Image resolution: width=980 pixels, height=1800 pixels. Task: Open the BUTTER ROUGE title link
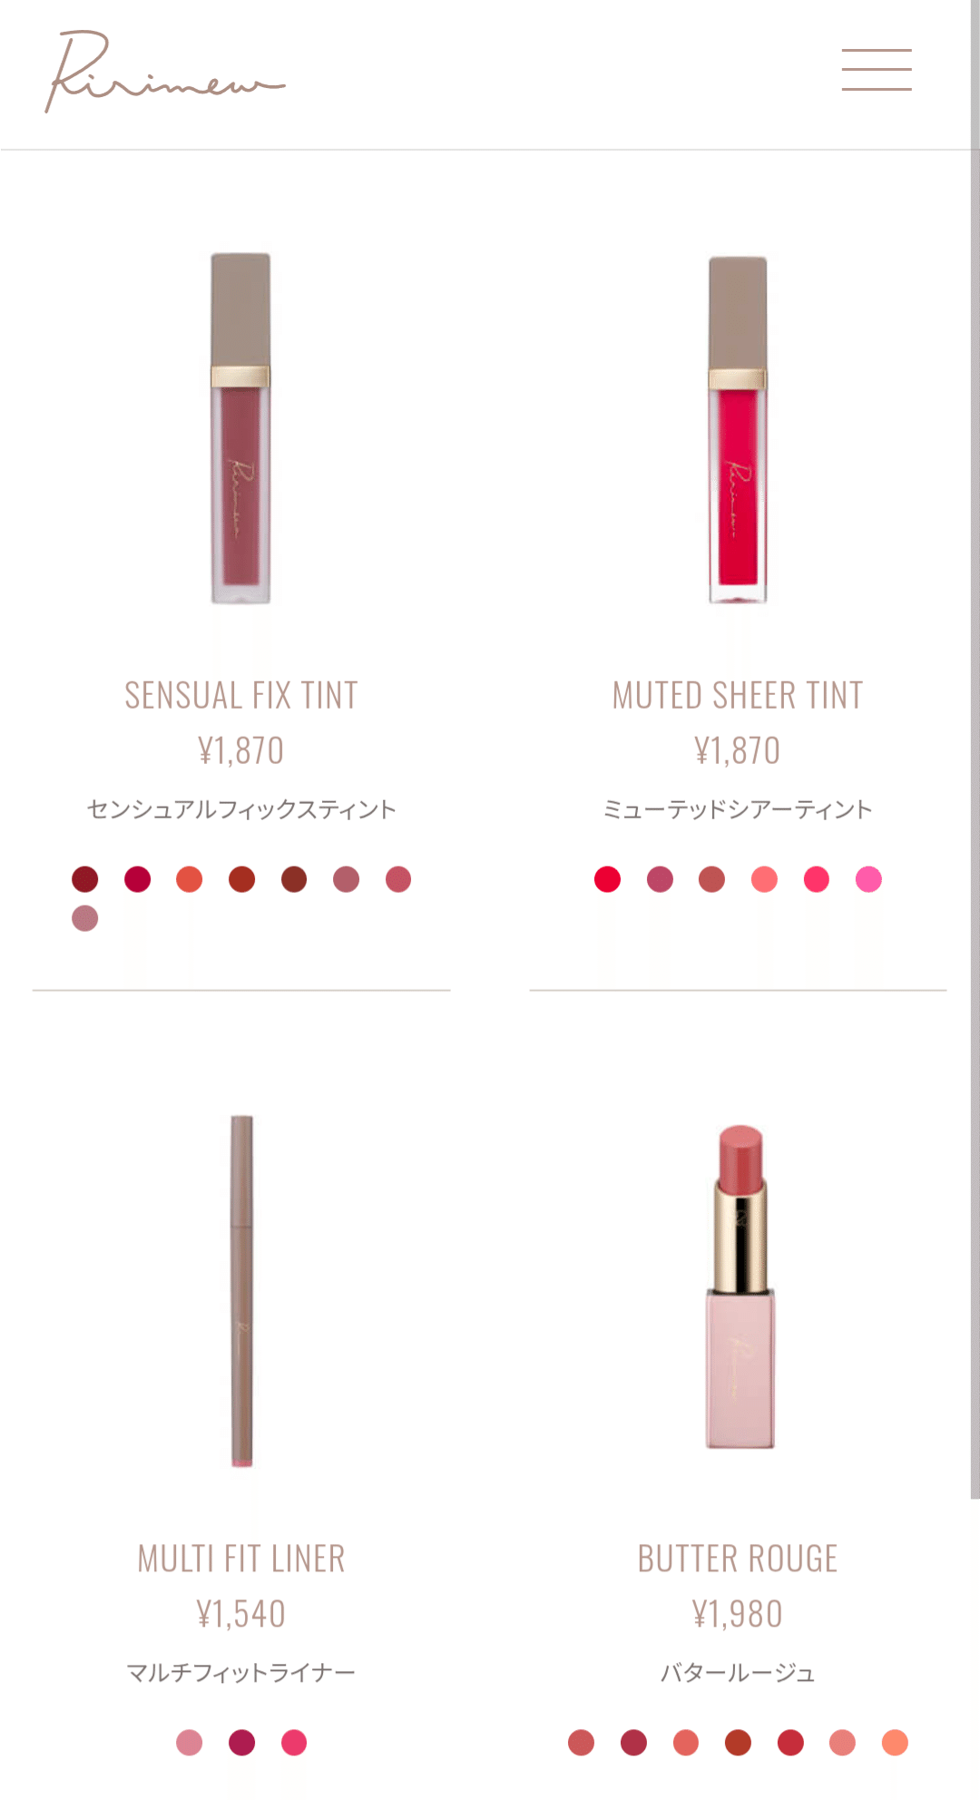pos(738,1559)
